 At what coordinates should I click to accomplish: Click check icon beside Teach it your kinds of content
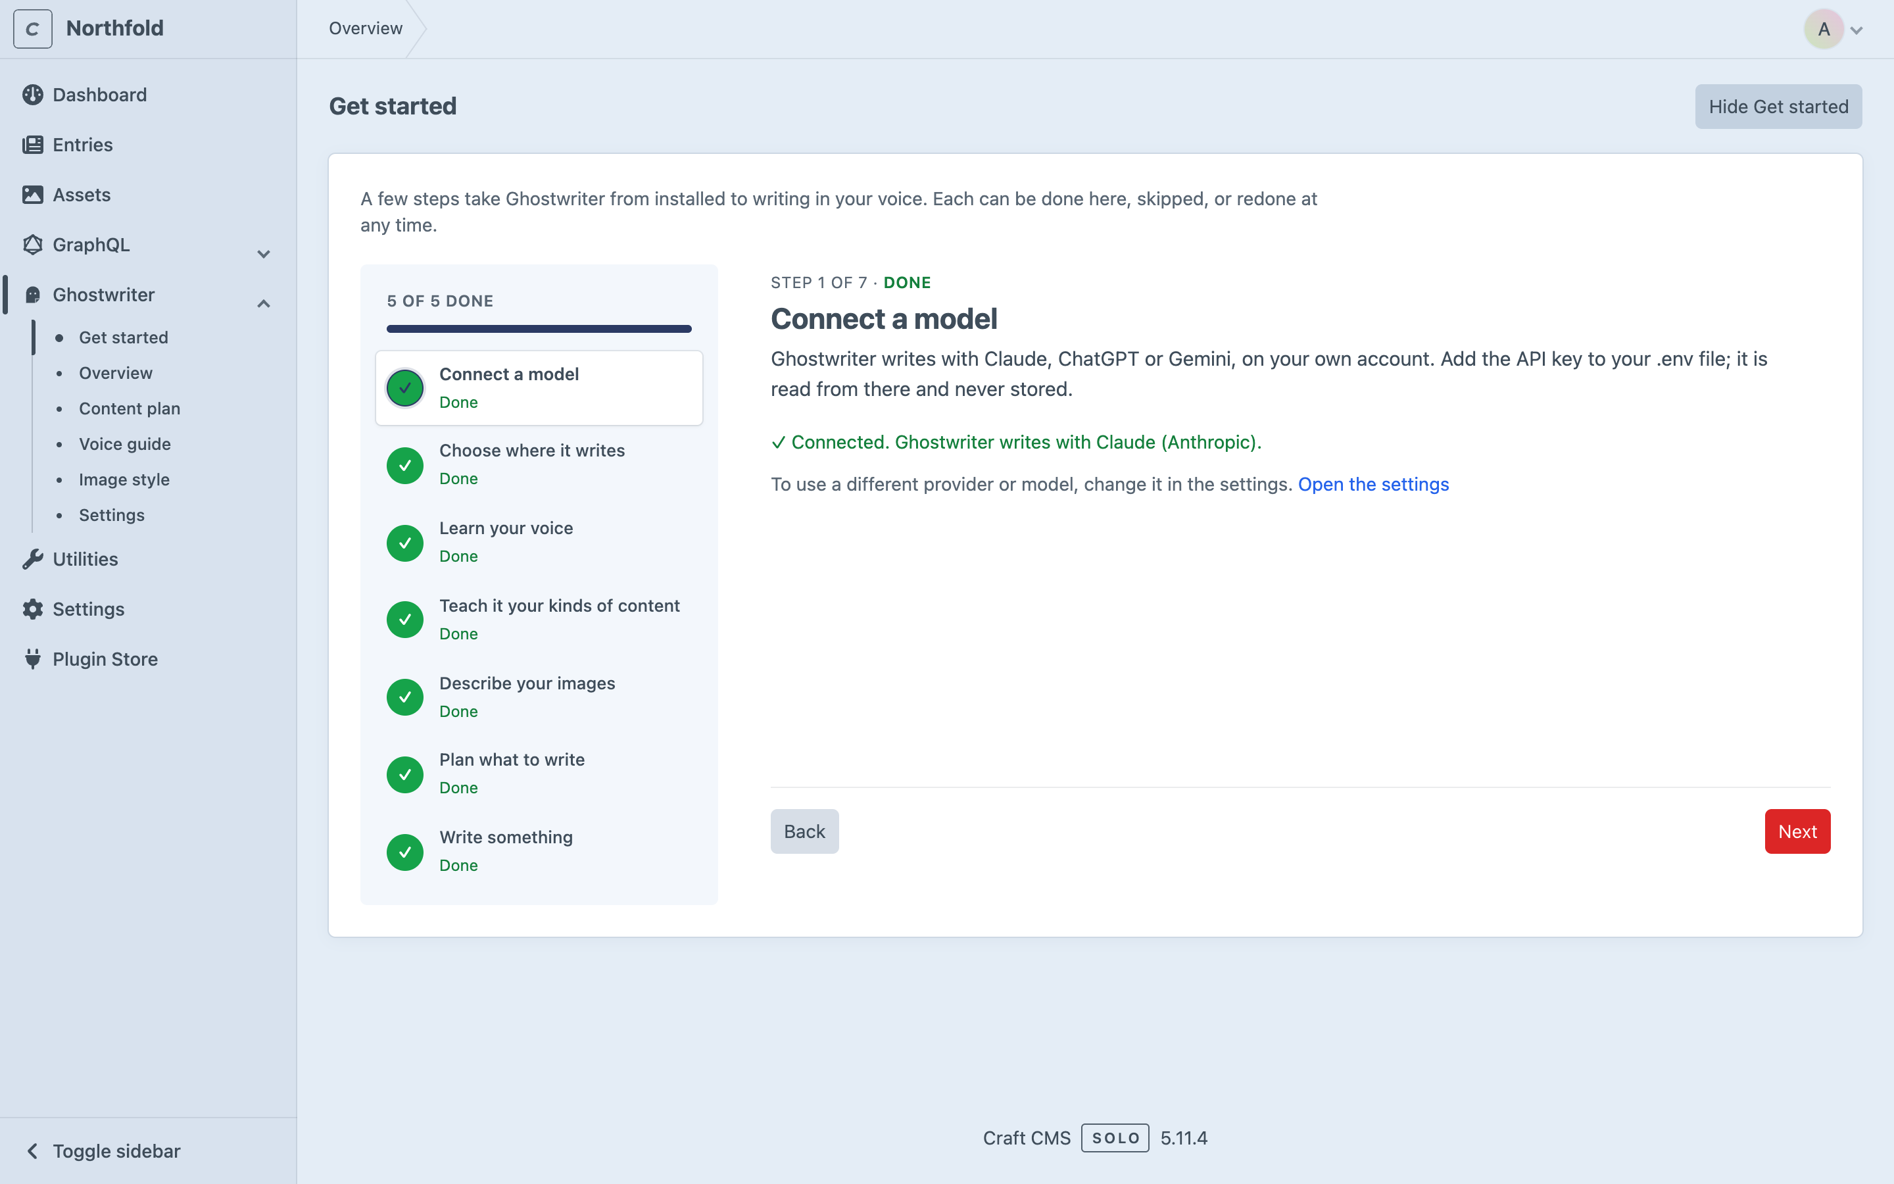coord(405,620)
